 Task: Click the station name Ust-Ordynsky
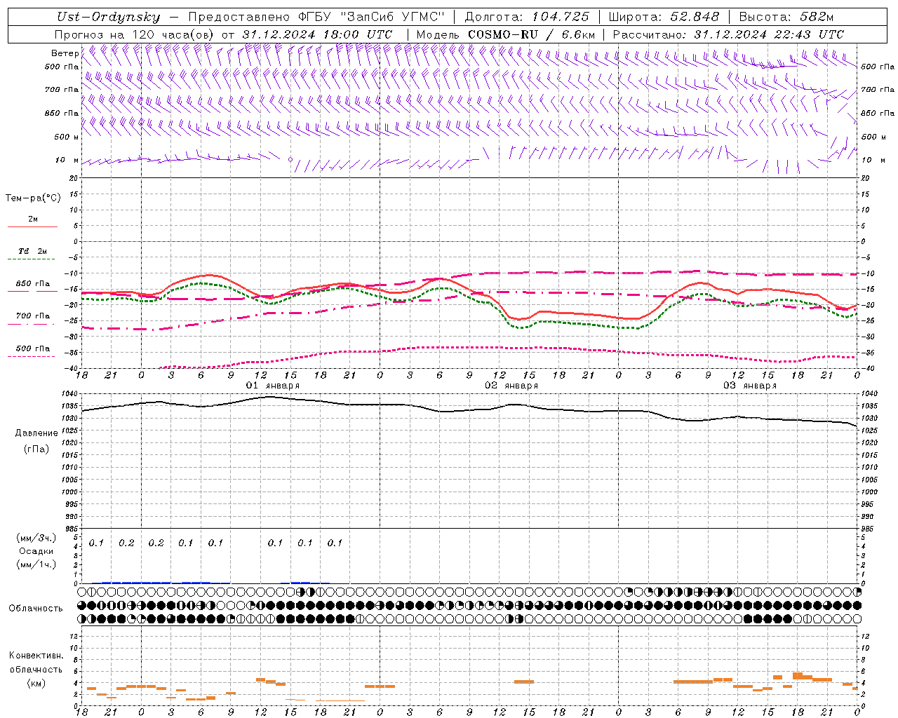[x=108, y=18]
